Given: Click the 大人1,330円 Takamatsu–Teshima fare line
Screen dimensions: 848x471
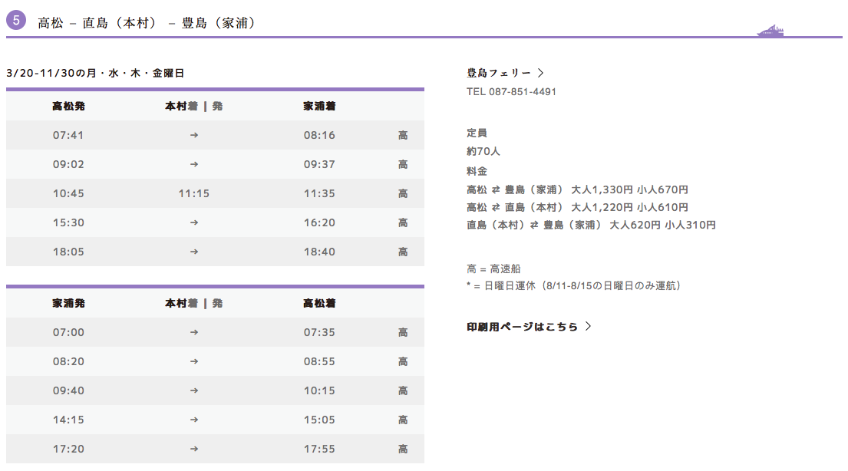Looking at the screenshot, I should pyautogui.click(x=577, y=189).
